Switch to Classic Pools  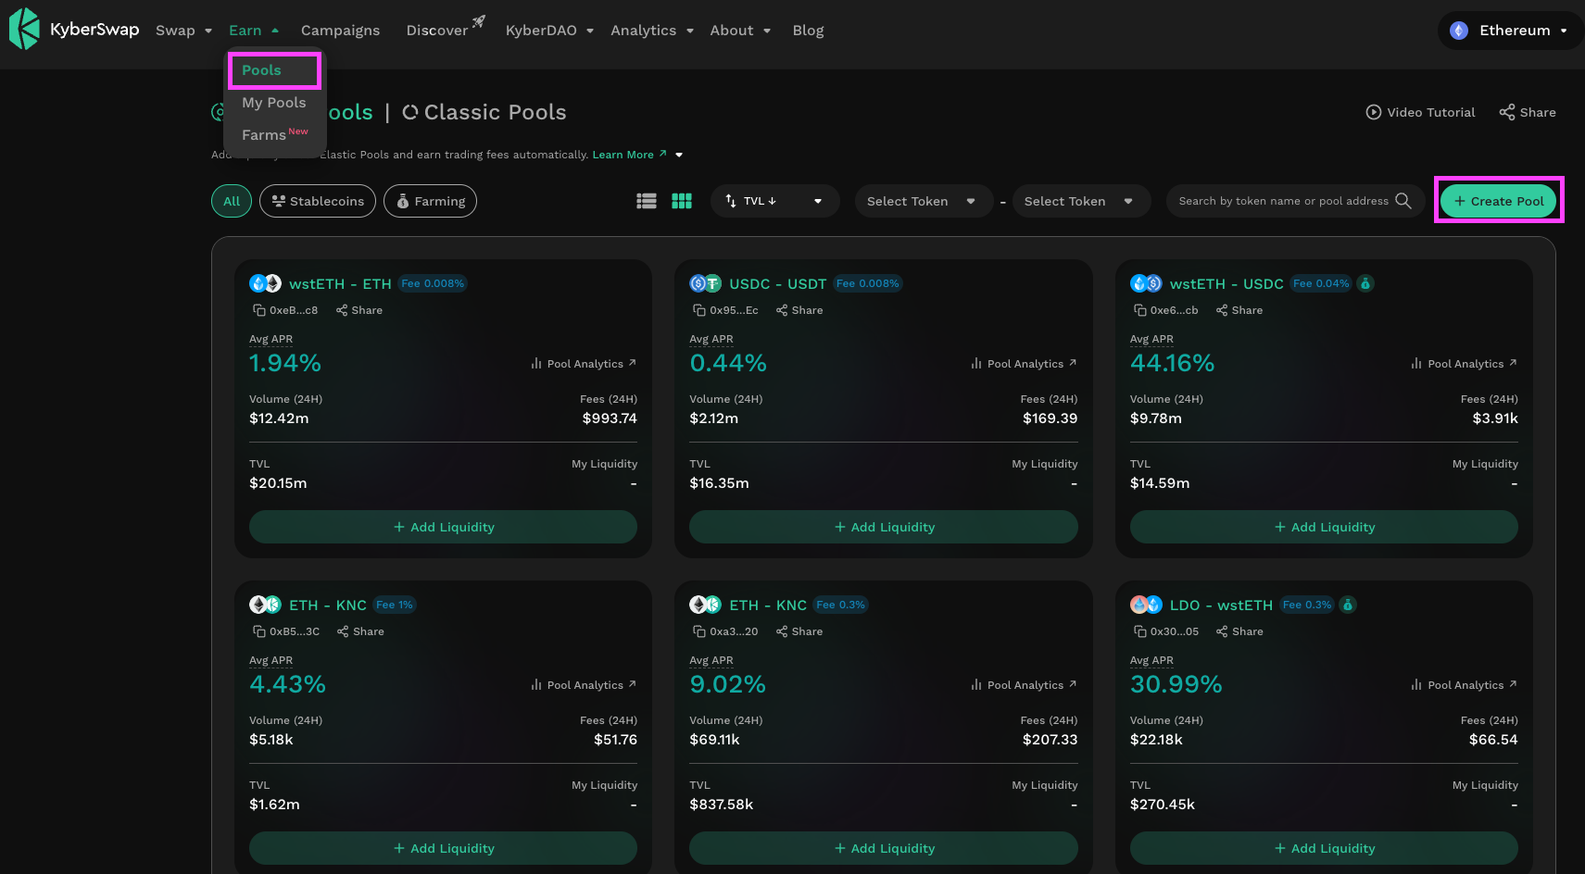coord(484,112)
